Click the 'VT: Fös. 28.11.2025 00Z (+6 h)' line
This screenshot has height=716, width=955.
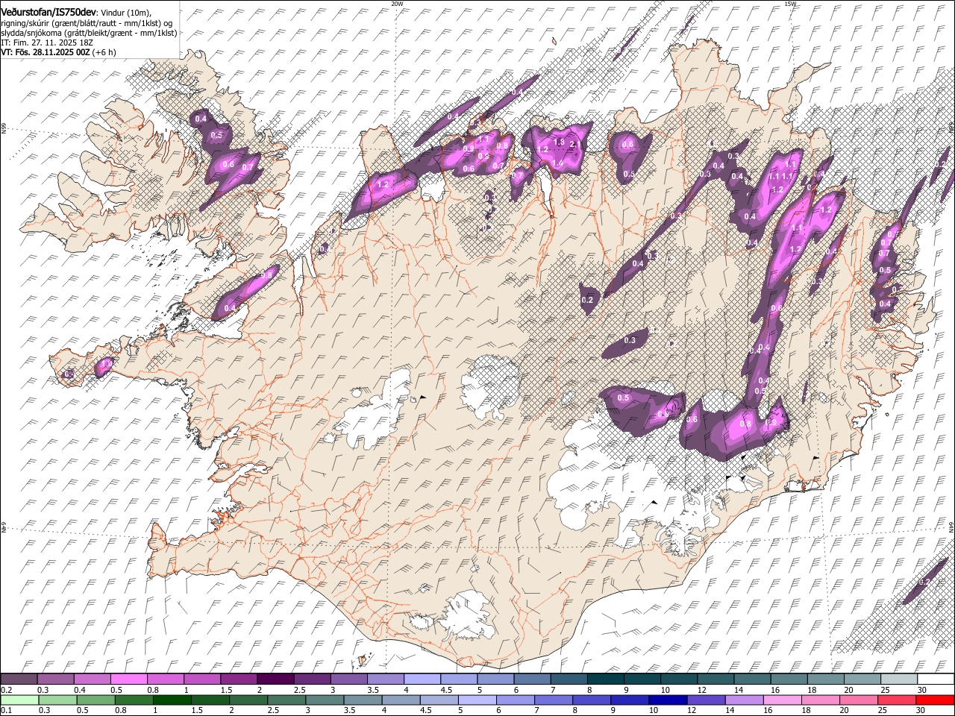[58, 52]
